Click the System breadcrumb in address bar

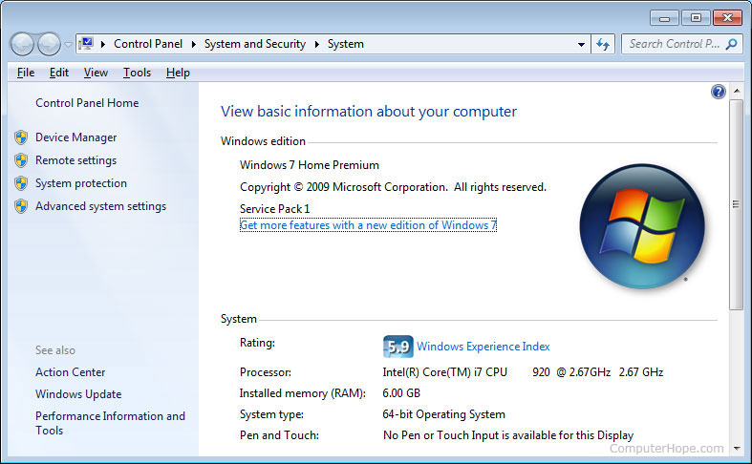345,44
